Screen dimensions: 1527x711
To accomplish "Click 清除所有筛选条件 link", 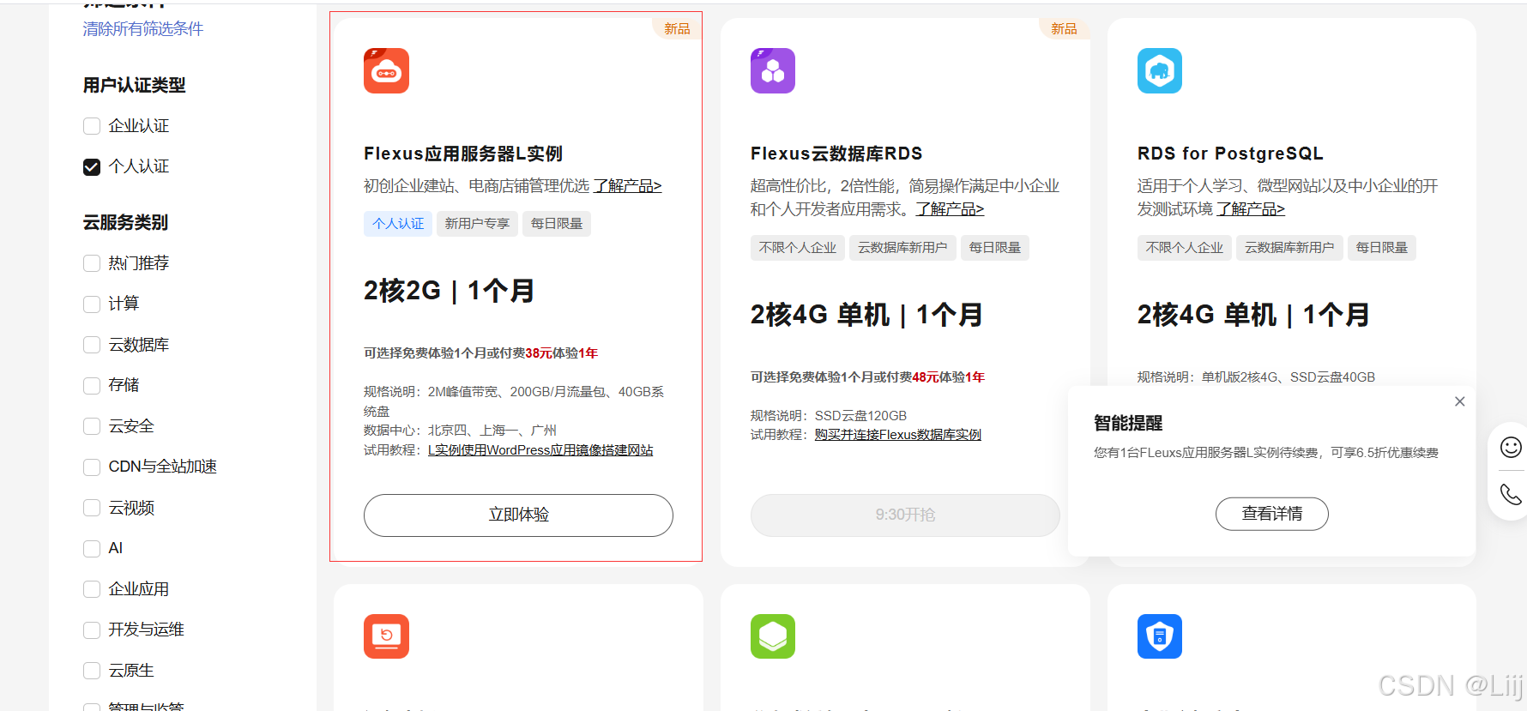I will [143, 29].
